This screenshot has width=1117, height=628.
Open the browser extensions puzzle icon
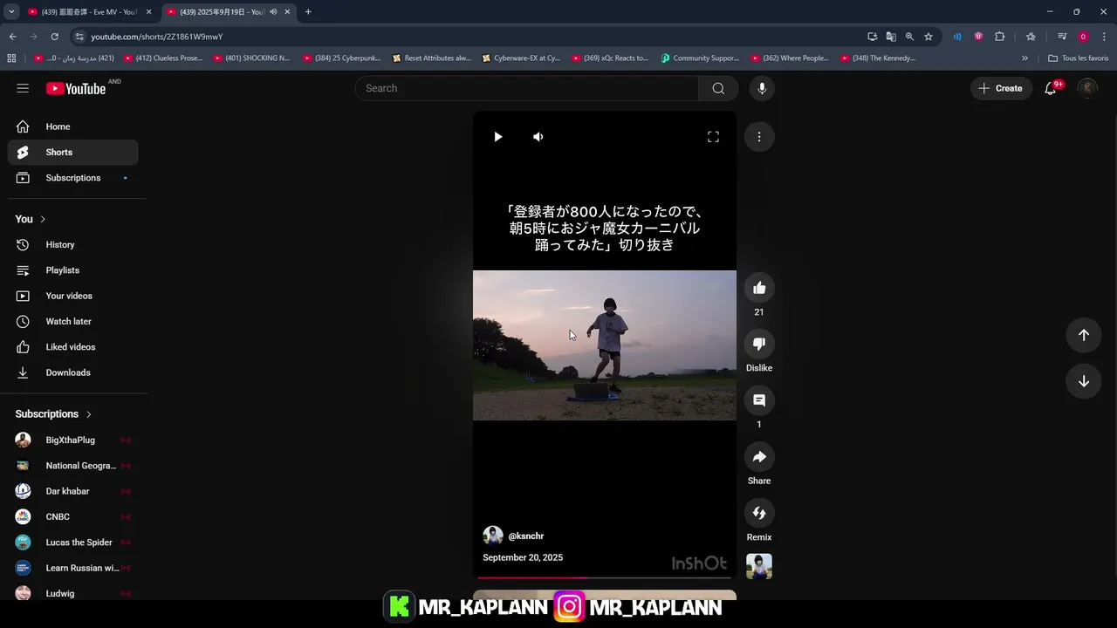[x=1000, y=37]
